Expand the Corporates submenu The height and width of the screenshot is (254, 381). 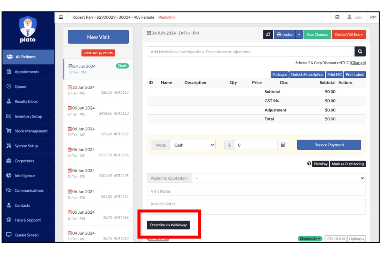(28, 161)
